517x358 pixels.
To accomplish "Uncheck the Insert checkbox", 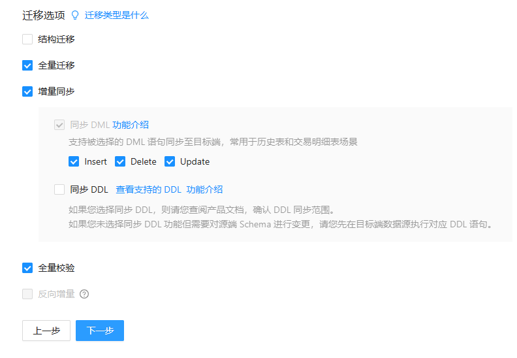I will (x=74, y=161).
